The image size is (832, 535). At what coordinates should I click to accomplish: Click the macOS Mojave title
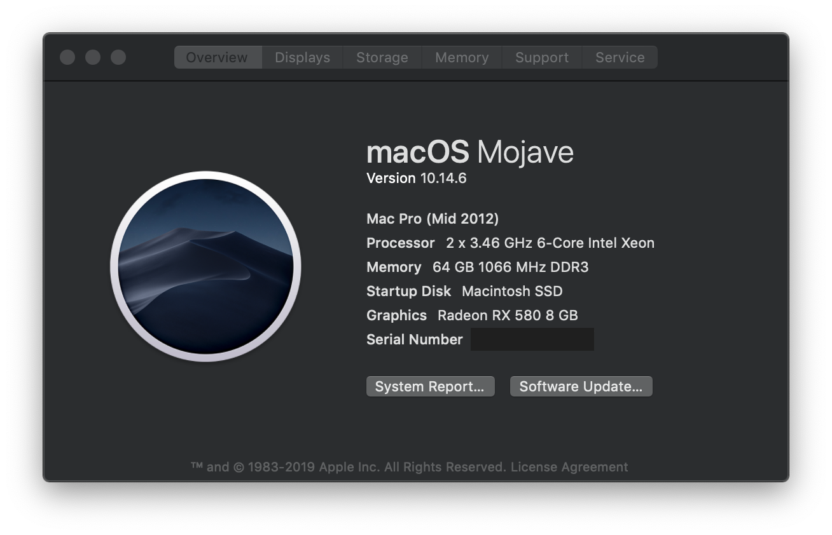[x=470, y=152]
